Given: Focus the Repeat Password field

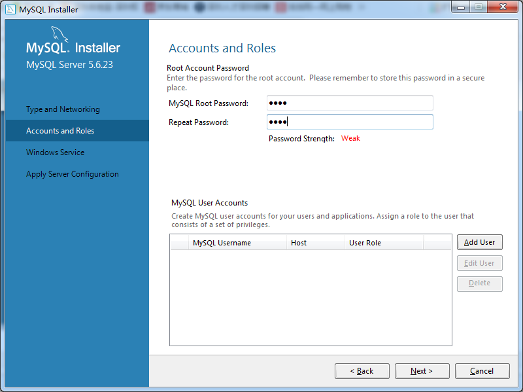Looking at the screenshot, I should pyautogui.click(x=350, y=122).
